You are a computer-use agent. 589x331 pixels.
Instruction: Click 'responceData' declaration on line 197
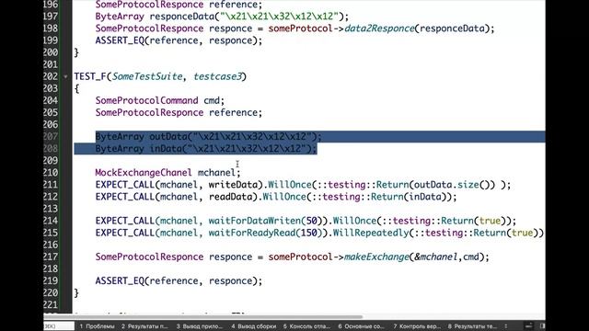click(181, 17)
